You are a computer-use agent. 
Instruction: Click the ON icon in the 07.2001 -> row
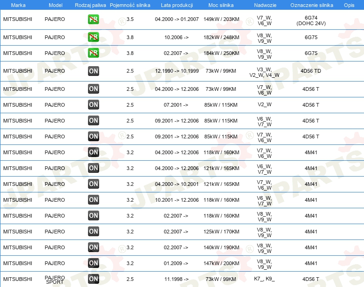click(94, 104)
